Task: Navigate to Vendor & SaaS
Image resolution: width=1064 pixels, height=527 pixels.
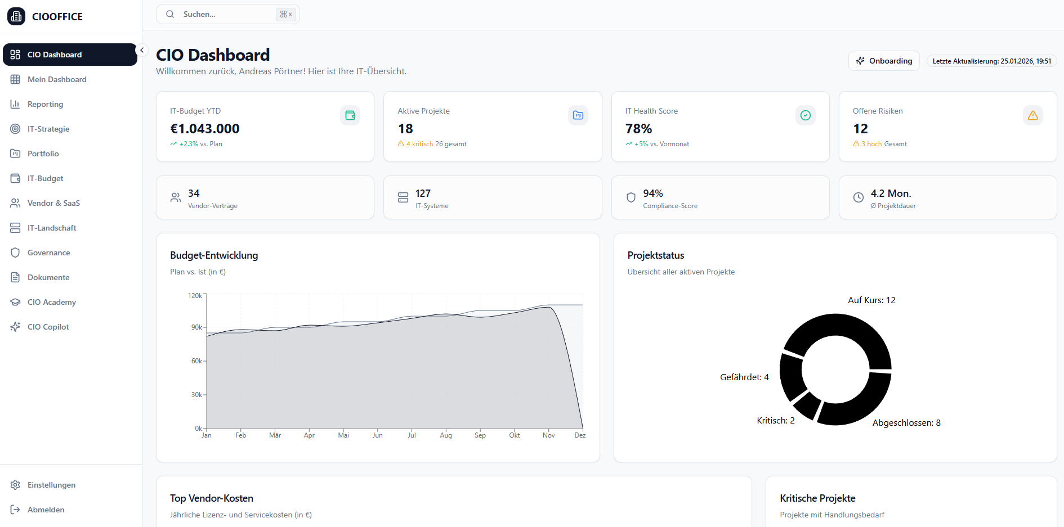Action: (x=54, y=203)
